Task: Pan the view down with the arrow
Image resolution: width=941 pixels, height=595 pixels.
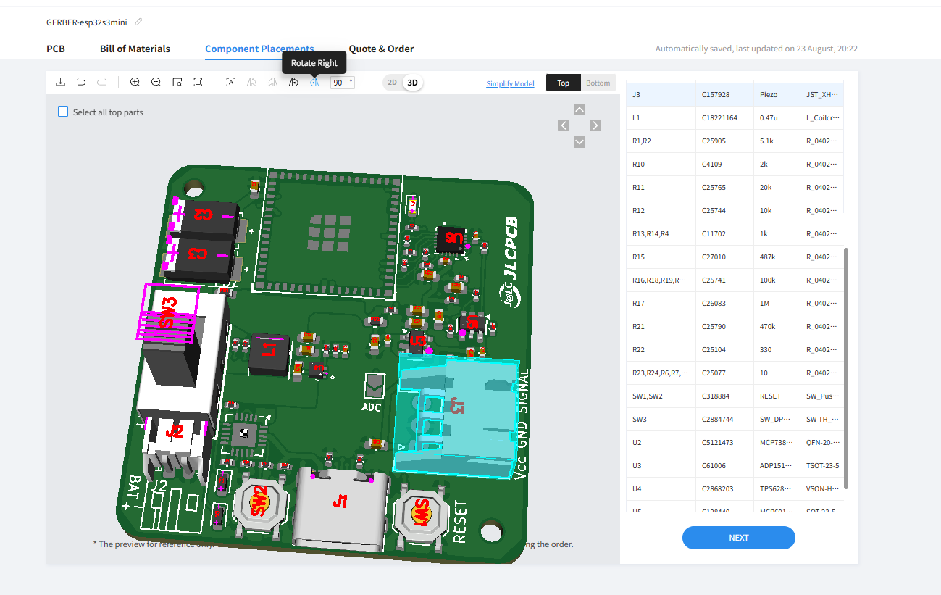Action: 579,142
